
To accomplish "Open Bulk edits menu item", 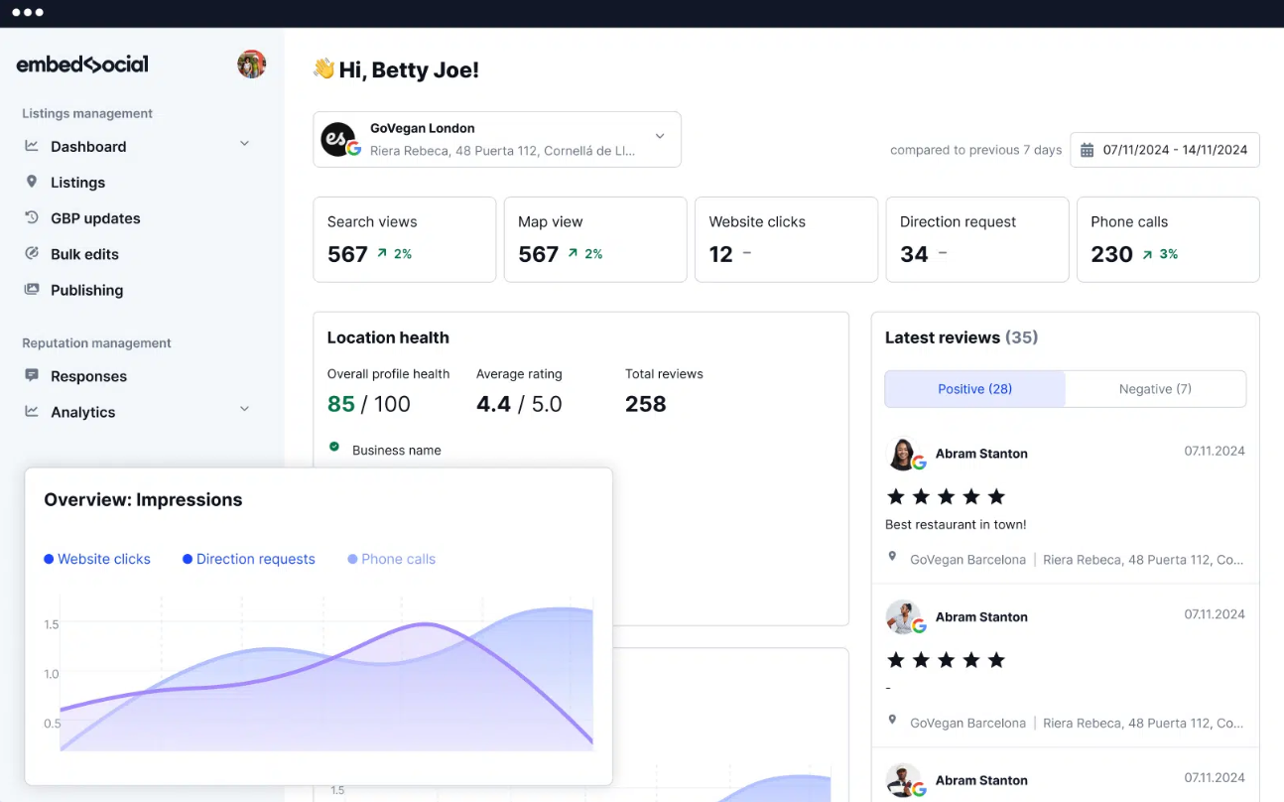I will point(84,254).
